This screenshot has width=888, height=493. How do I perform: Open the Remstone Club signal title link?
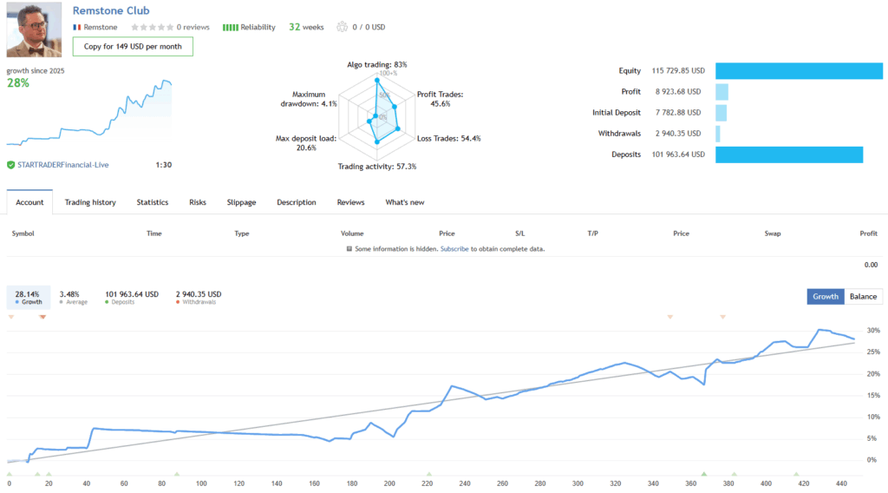tap(111, 10)
